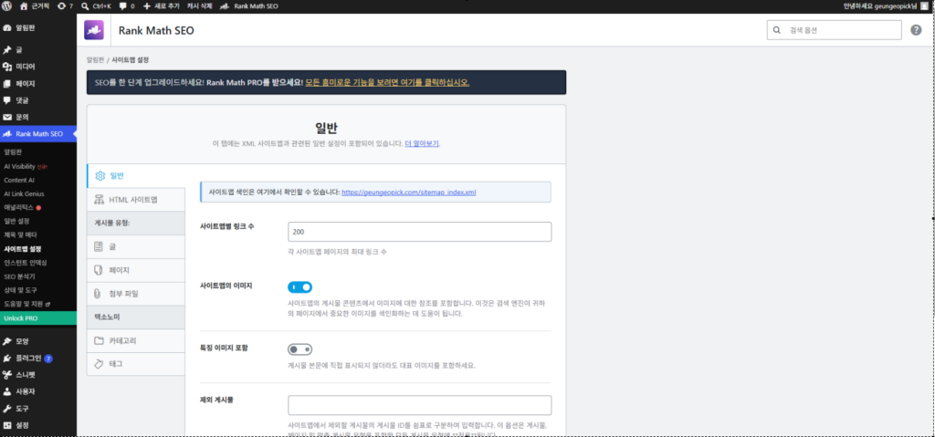The image size is (935, 437).
Task: Disable the 사이트맵의 이미지 toggle
Action: pos(299,287)
